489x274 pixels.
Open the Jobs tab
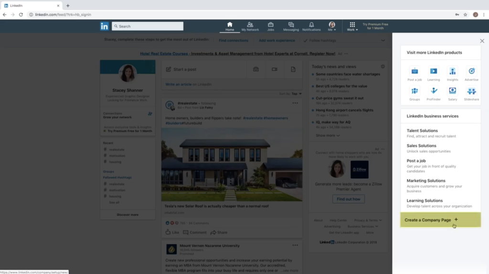(x=271, y=27)
